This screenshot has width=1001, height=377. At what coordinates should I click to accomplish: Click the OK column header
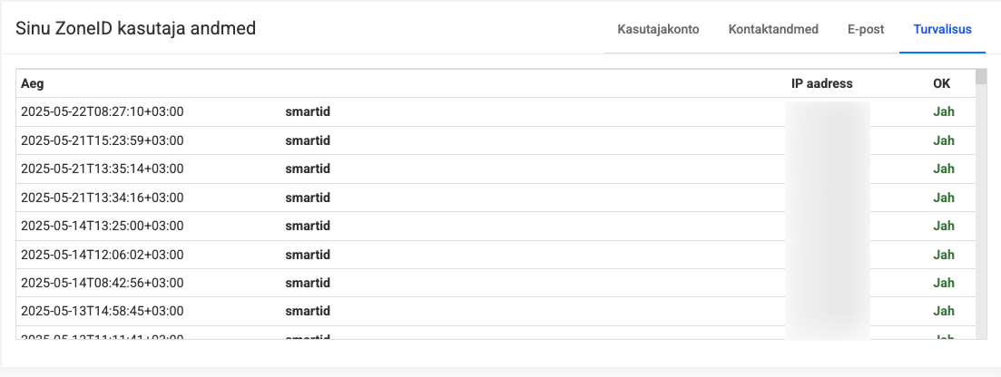(x=941, y=84)
